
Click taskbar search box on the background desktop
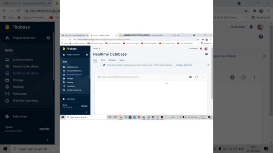click(x=35, y=149)
